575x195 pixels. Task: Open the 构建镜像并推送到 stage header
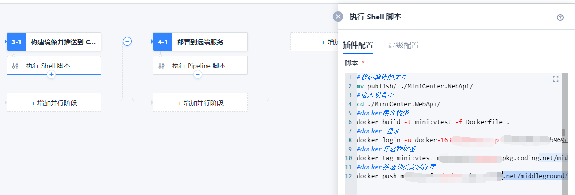click(63, 42)
